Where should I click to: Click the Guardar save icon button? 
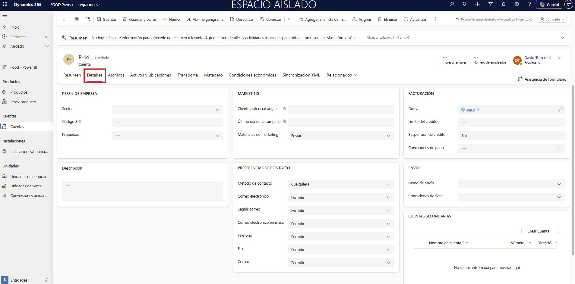(x=106, y=19)
